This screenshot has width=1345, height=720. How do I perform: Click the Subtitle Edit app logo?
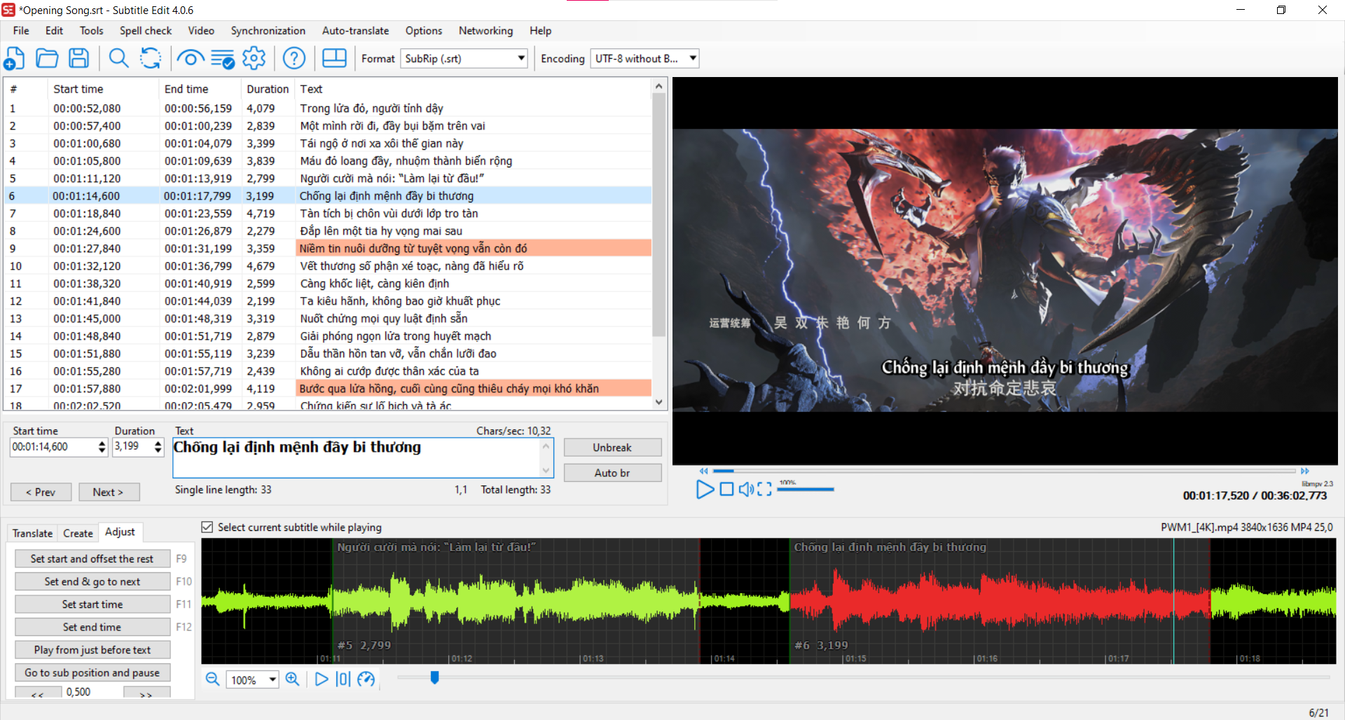[8, 10]
